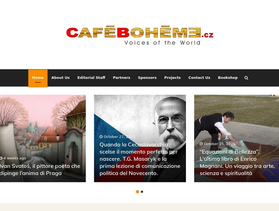Click the clock icon beside October 25, 2025
The image size is (279, 211).
201,144
